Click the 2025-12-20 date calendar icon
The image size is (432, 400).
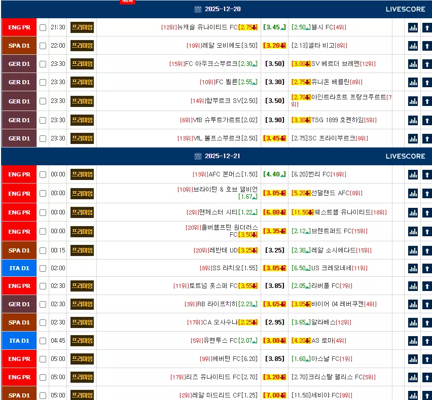(x=198, y=9)
